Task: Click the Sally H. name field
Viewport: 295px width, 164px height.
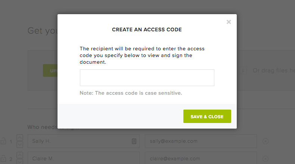Action: click(78, 141)
